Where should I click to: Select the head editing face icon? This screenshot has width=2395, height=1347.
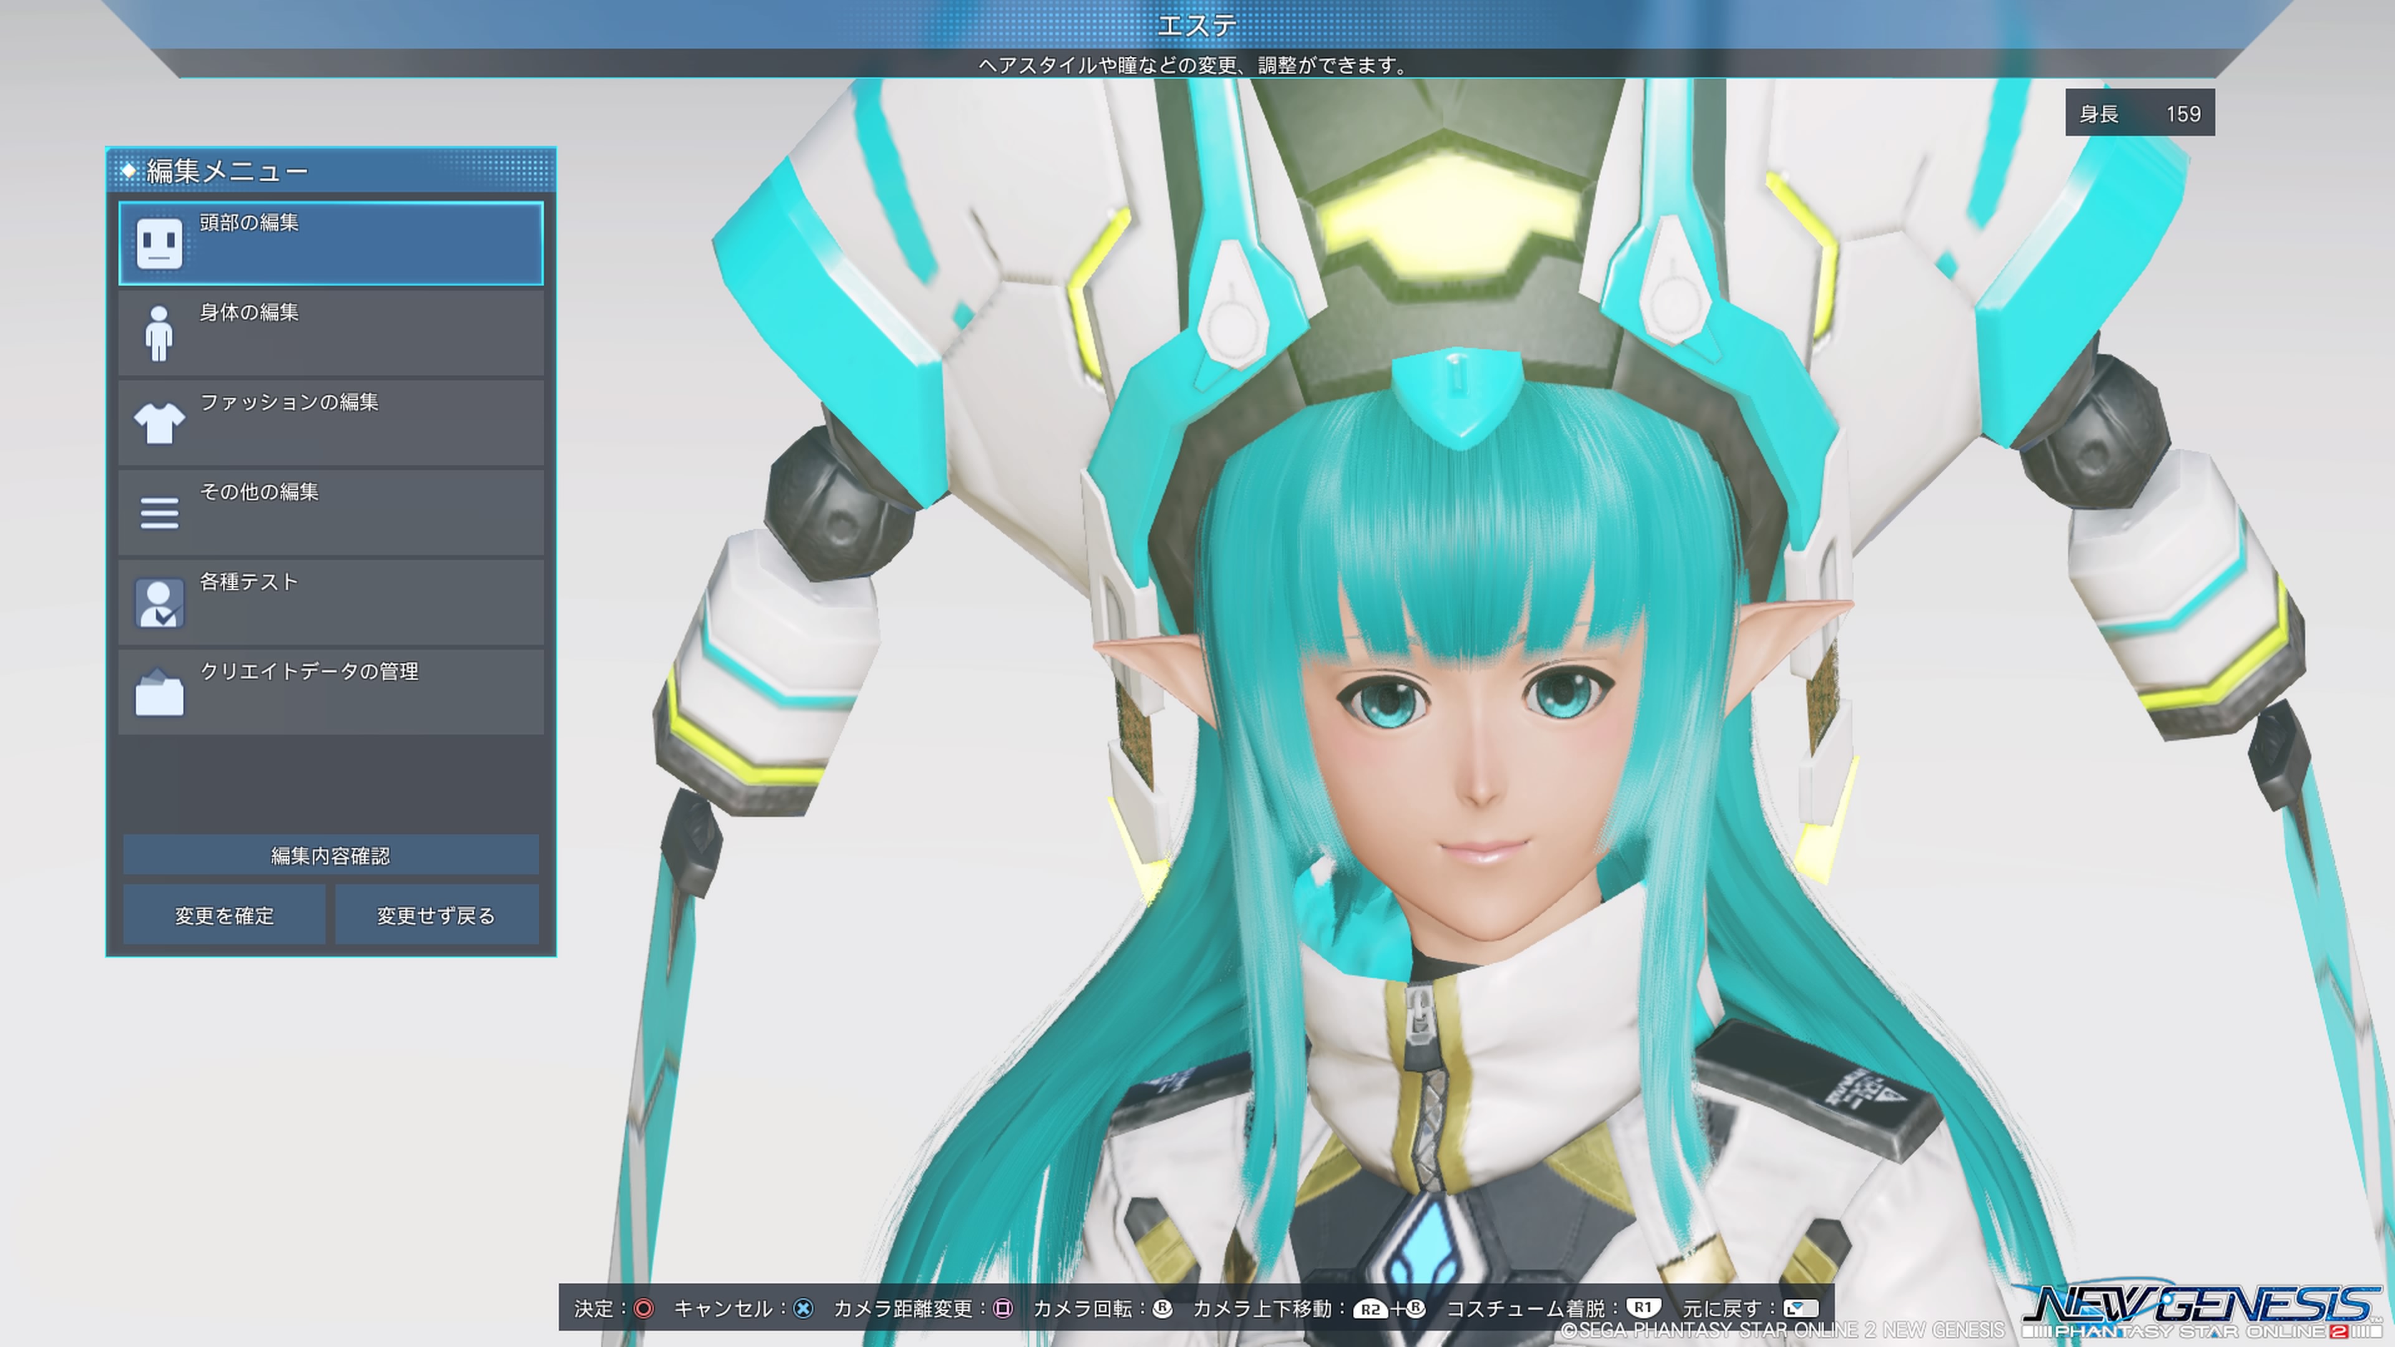point(159,244)
